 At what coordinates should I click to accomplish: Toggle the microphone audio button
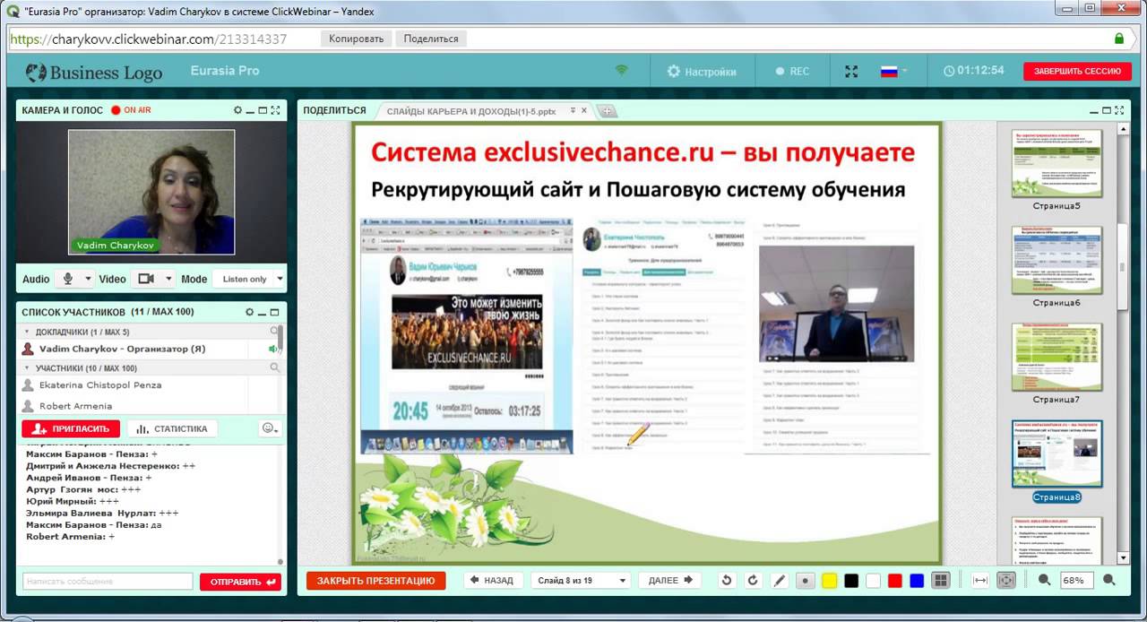click(x=68, y=279)
